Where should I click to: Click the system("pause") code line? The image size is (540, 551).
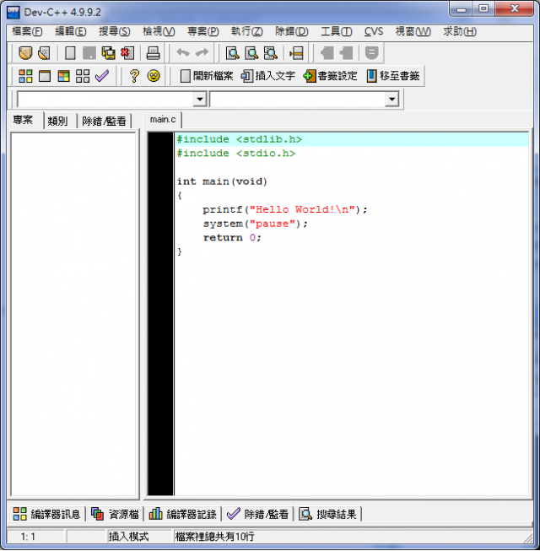coord(255,224)
